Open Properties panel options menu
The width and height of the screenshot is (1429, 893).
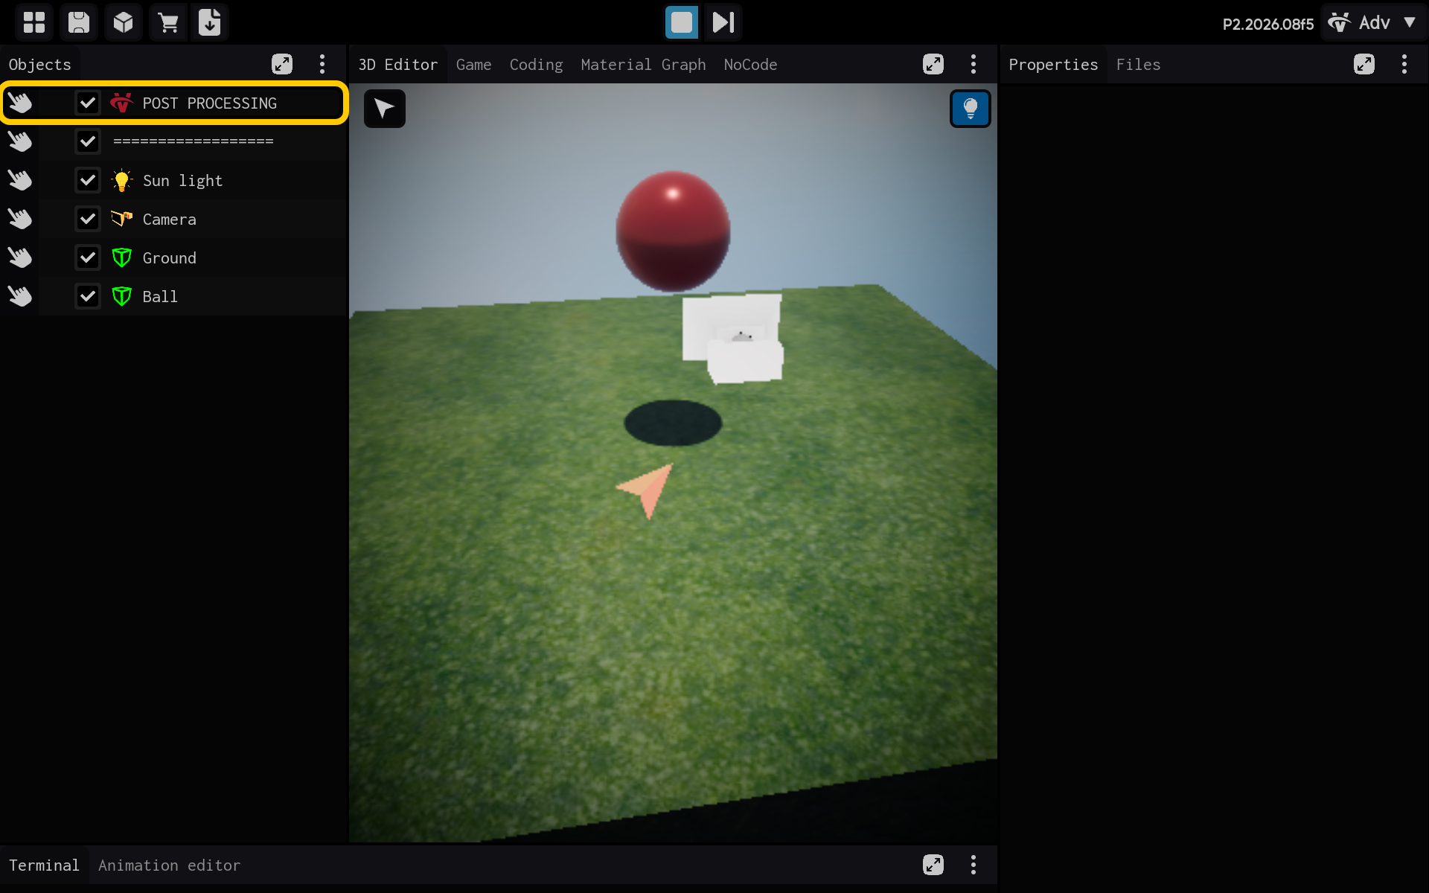coord(1404,64)
